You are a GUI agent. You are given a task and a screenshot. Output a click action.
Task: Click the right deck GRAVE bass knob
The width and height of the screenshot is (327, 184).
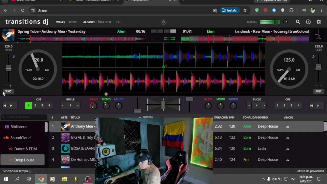tap(208, 106)
